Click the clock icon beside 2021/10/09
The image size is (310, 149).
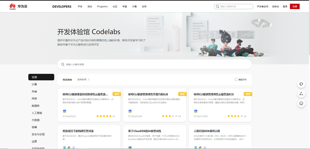195,116
